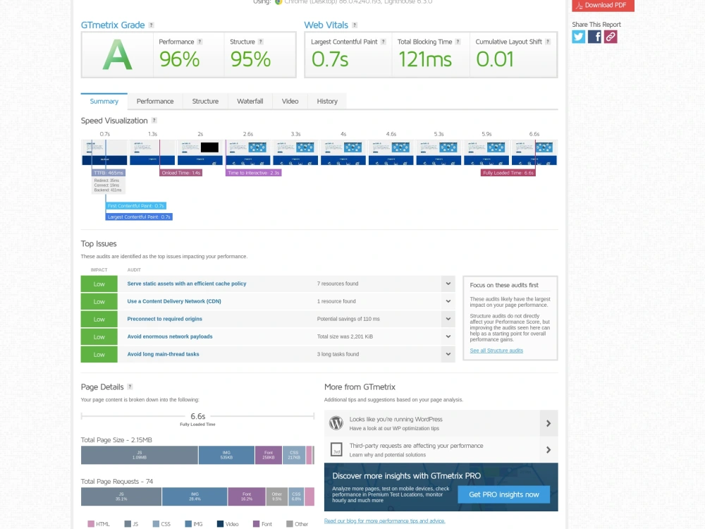
Task: Click Other 9.5% requests segment
Action: 277,497
